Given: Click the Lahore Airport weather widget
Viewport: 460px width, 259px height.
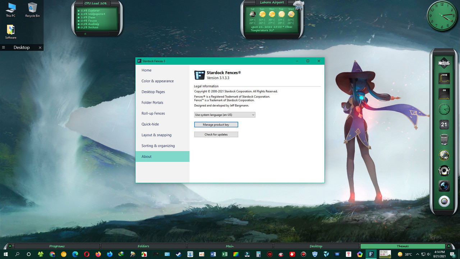Looking at the screenshot, I should click(272, 19).
